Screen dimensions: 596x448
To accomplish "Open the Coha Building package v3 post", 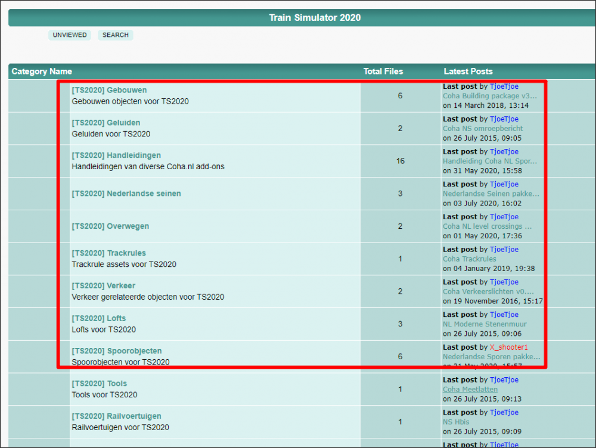I will (x=489, y=96).
